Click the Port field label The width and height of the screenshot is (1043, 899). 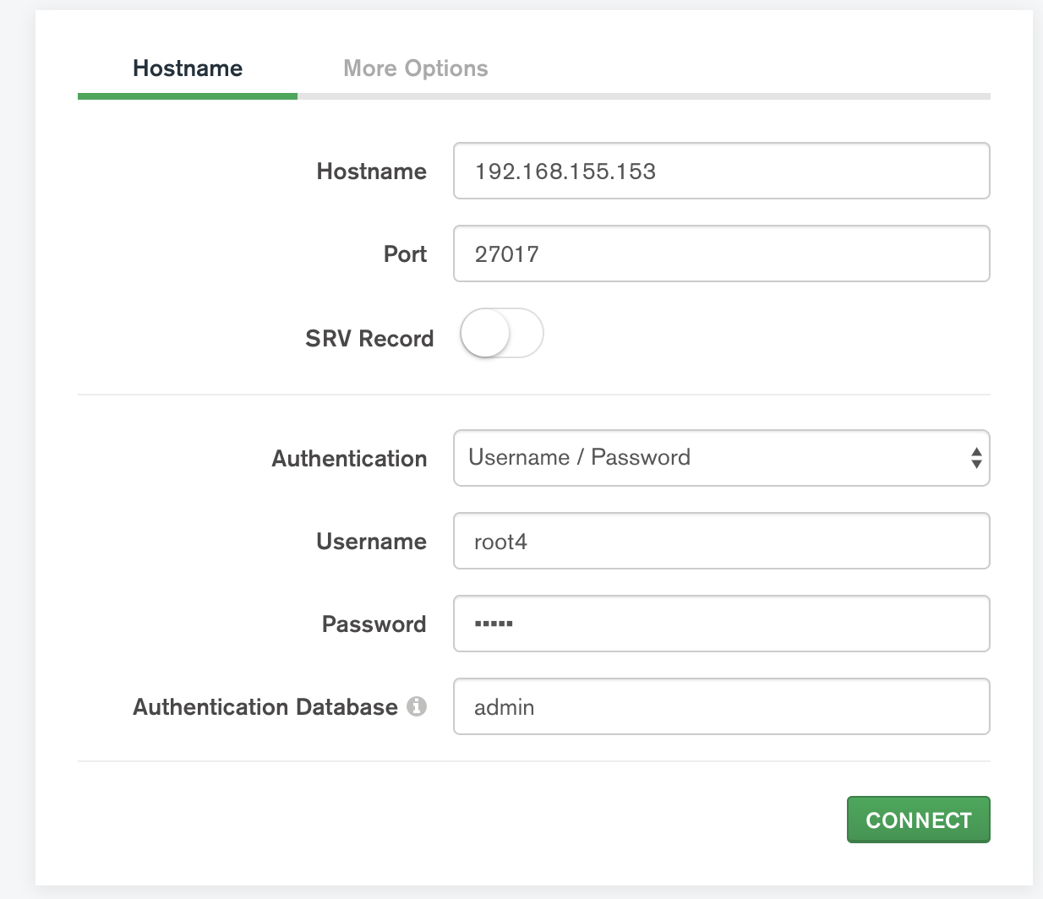point(405,254)
